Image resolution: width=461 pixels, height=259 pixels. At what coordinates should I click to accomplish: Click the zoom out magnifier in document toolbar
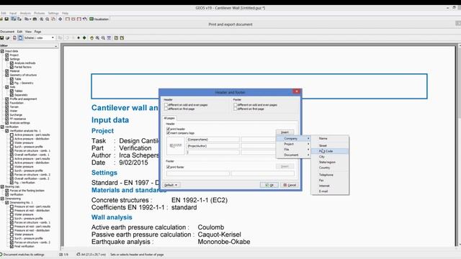tap(103, 37)
